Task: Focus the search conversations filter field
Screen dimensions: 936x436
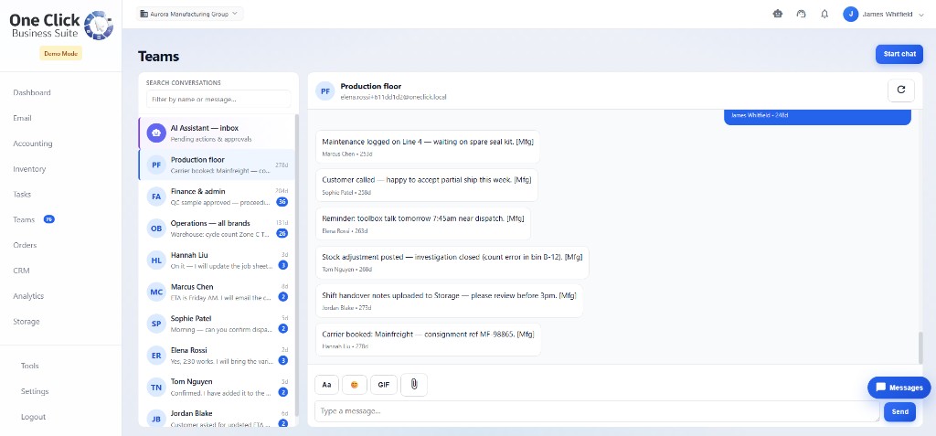Action: pyautogui.click(x=218, y=99)
